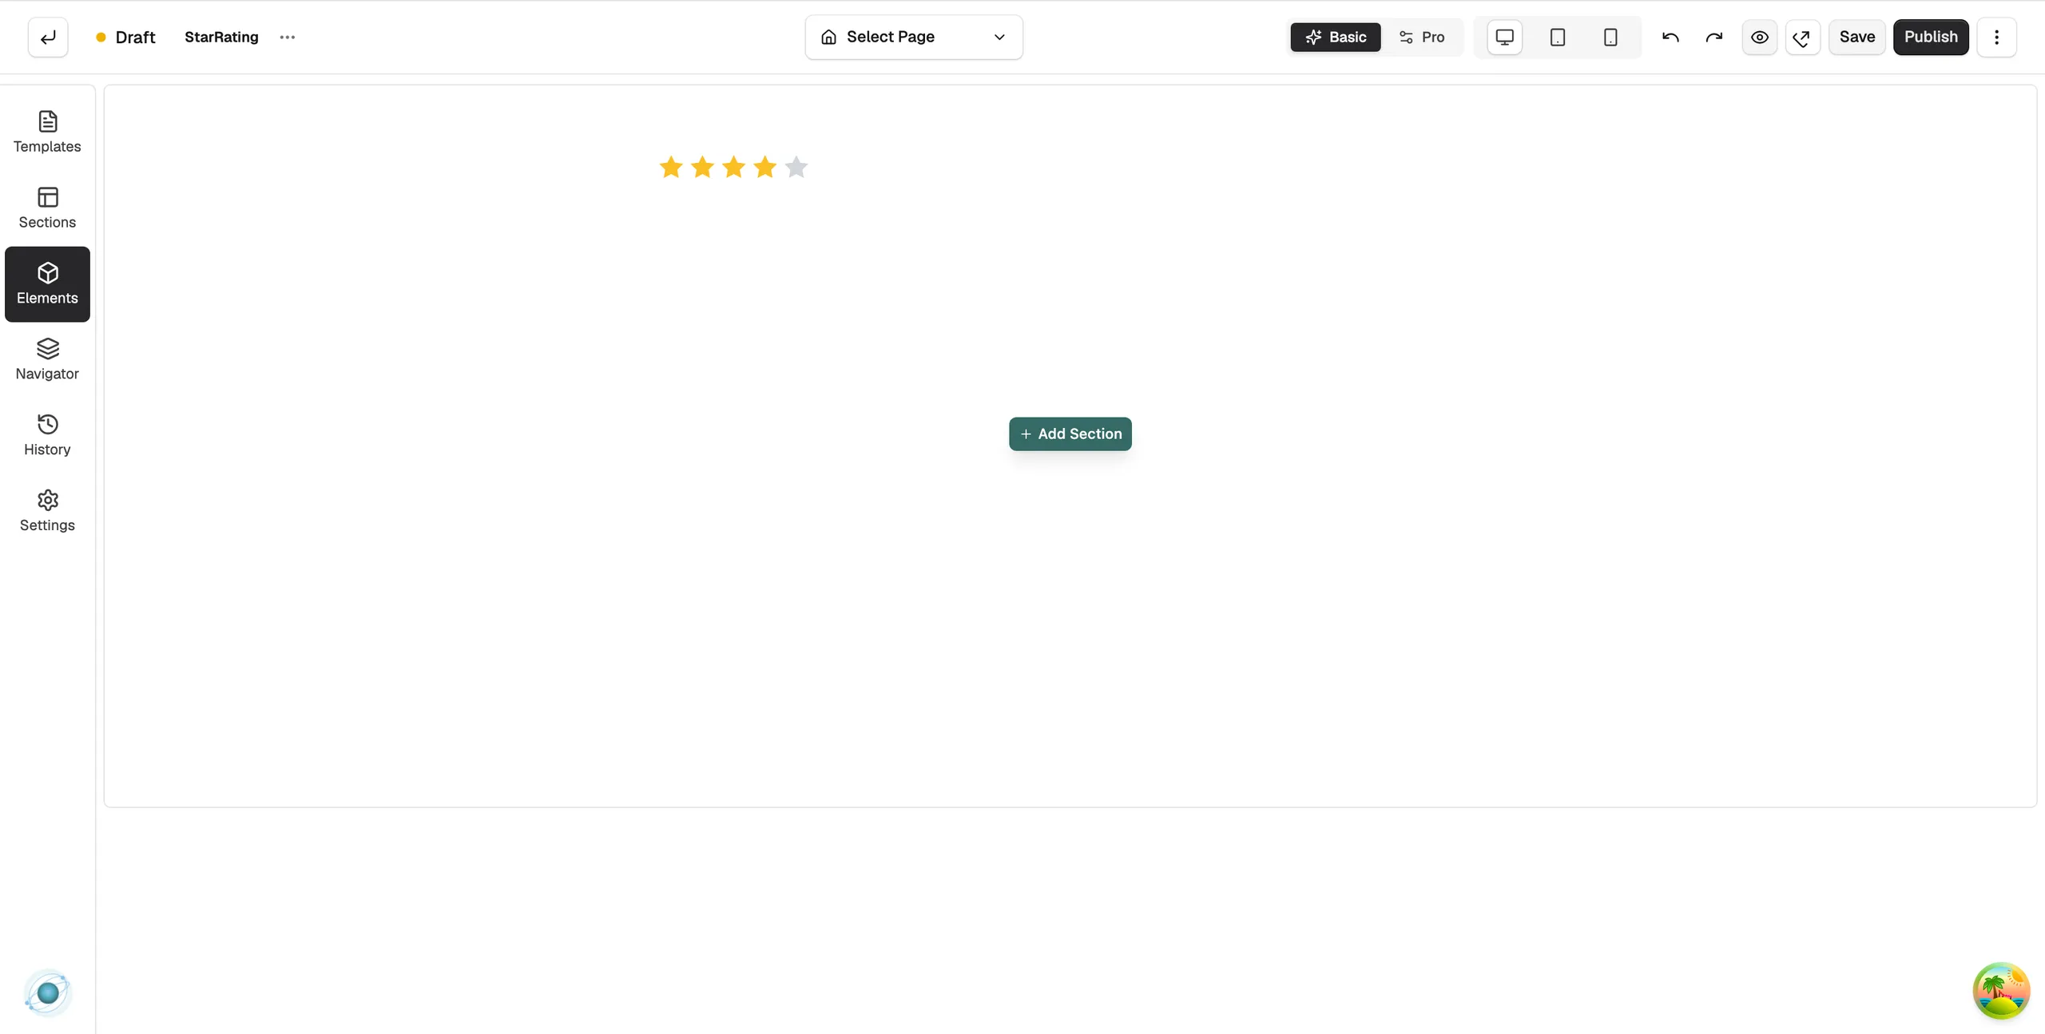This screenshot has width=2045, height=1034.
Task: Click the globe assistant icon bottom-left
Action: 48,992
